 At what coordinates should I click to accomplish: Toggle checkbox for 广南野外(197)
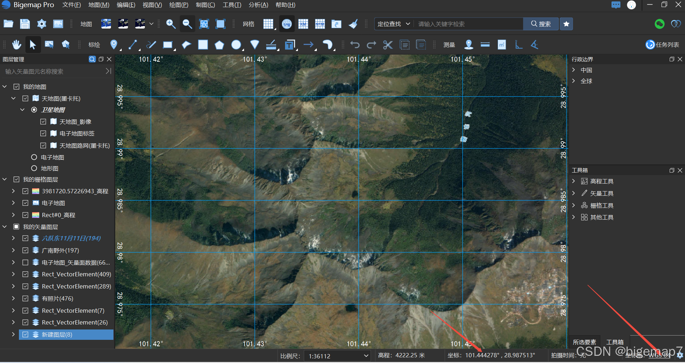(25, 250)
